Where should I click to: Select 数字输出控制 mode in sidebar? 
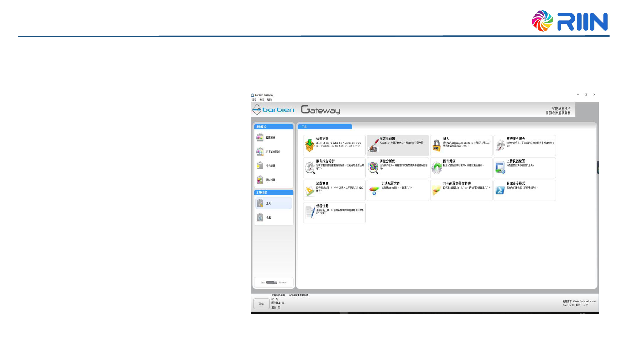point(273,152)
